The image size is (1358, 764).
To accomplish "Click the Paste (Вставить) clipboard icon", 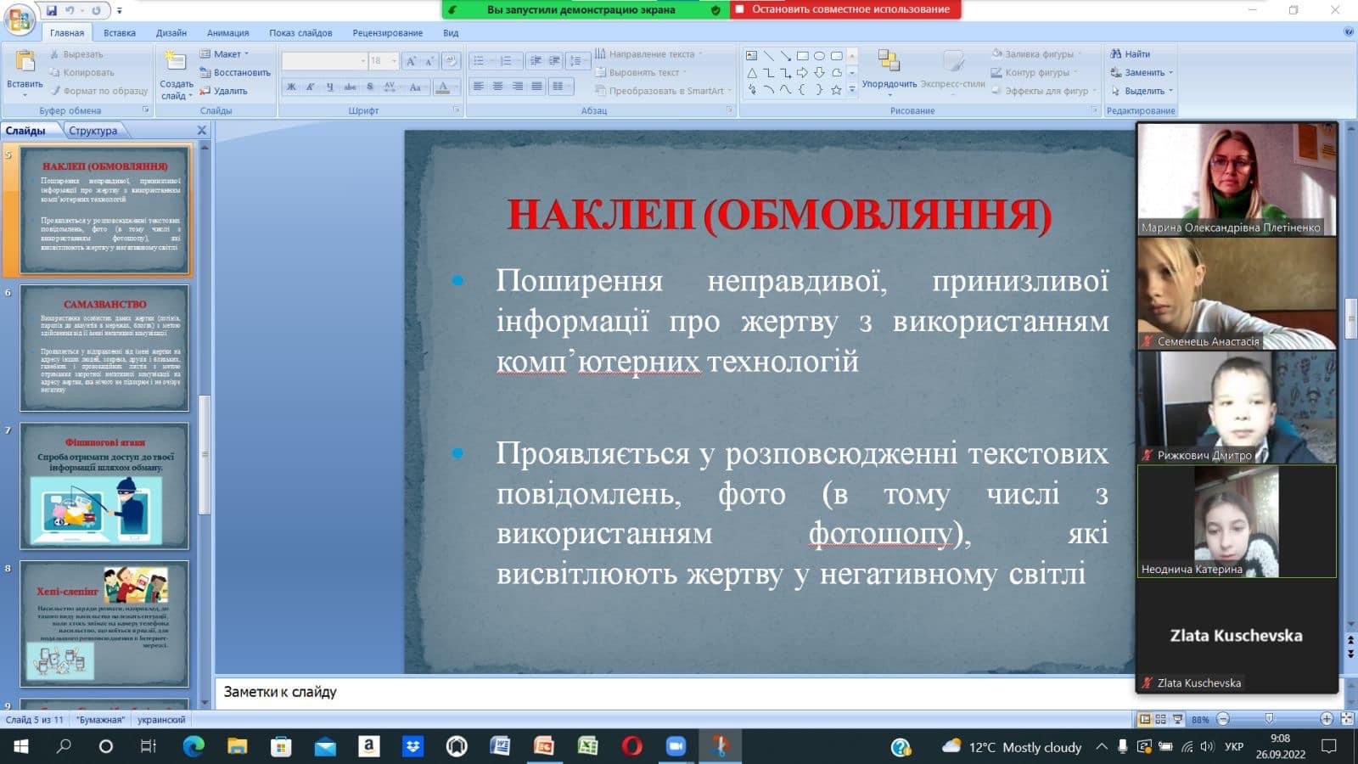I will point(25,62).
